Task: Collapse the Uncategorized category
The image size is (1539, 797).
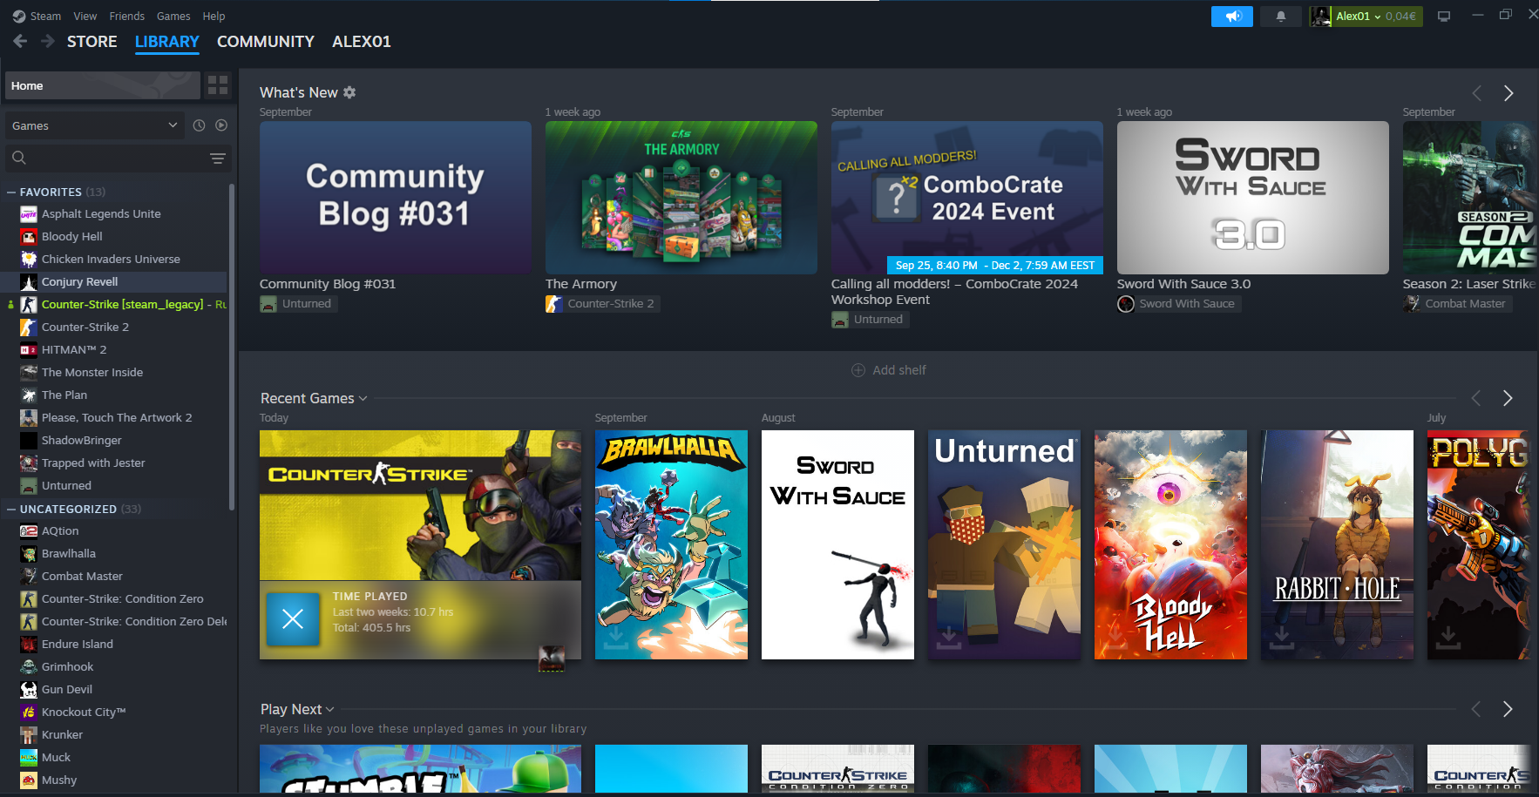Action: click(x=11, y=509)
